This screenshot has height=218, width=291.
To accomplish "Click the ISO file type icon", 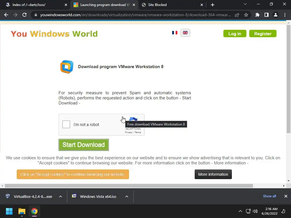I will [74, 196].
